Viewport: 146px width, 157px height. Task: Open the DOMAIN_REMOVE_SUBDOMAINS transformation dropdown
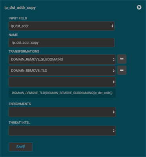pos(62,60)
